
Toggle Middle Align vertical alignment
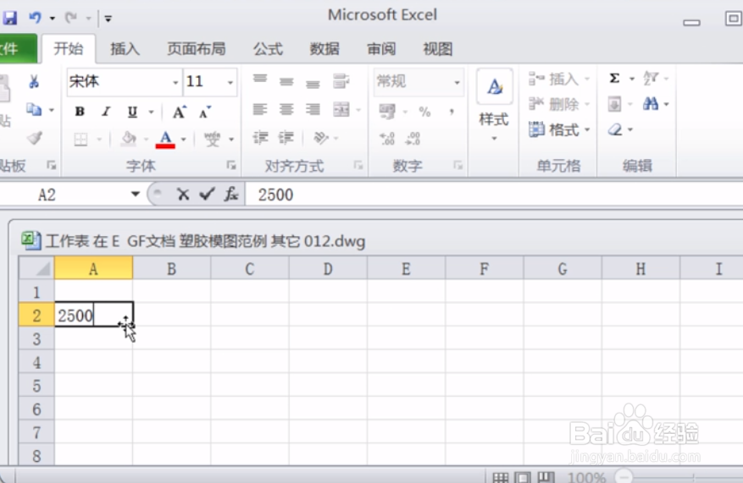tap(286, 81)
